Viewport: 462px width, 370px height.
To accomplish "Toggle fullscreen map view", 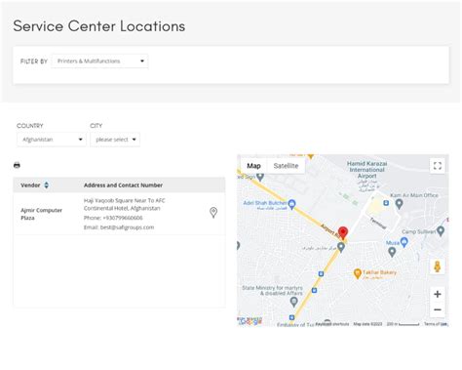I will pos(438,166).
